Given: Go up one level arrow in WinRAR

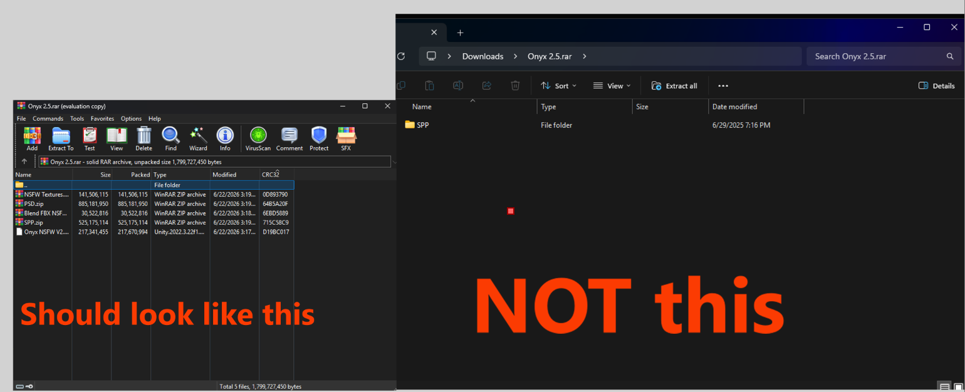Looking at the screenshot, I should [x=24, y=162].
